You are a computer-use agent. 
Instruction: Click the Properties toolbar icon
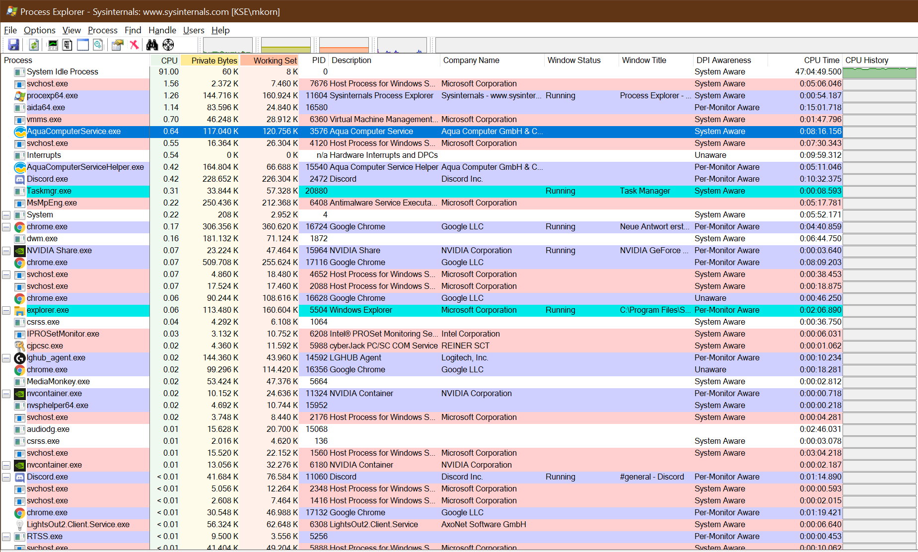pos(117,45)
